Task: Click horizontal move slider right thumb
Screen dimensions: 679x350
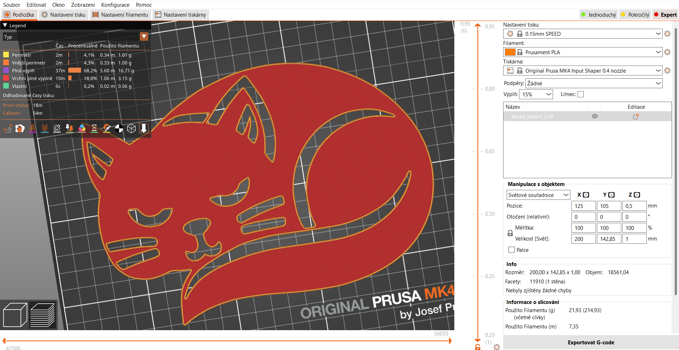Action: click(x=450, y=341)
